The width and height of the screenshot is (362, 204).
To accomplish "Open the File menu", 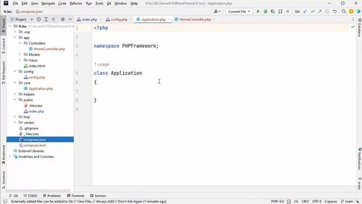I will click(15, 3).
